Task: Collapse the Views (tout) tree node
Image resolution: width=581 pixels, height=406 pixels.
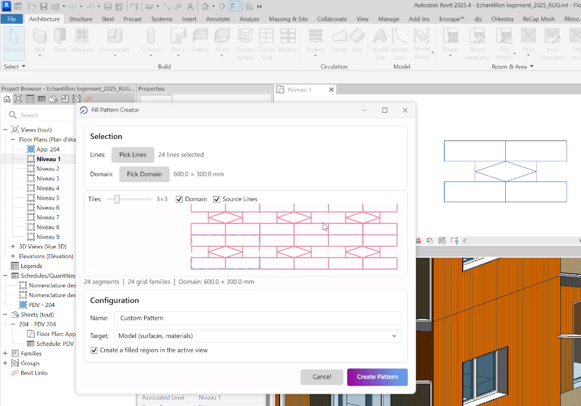Action: 5,130
